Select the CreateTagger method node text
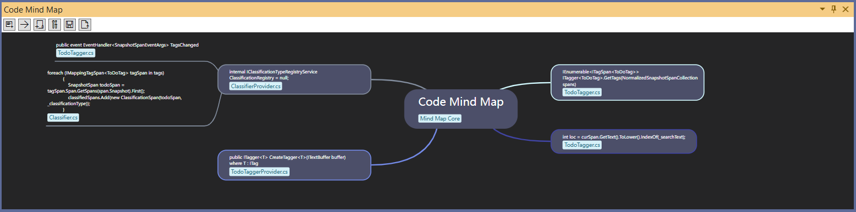The height and width of the screenshot is (212, 856). (x=287, y=160)
